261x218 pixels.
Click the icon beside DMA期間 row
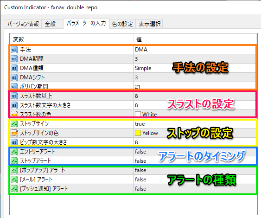[14, 59]
